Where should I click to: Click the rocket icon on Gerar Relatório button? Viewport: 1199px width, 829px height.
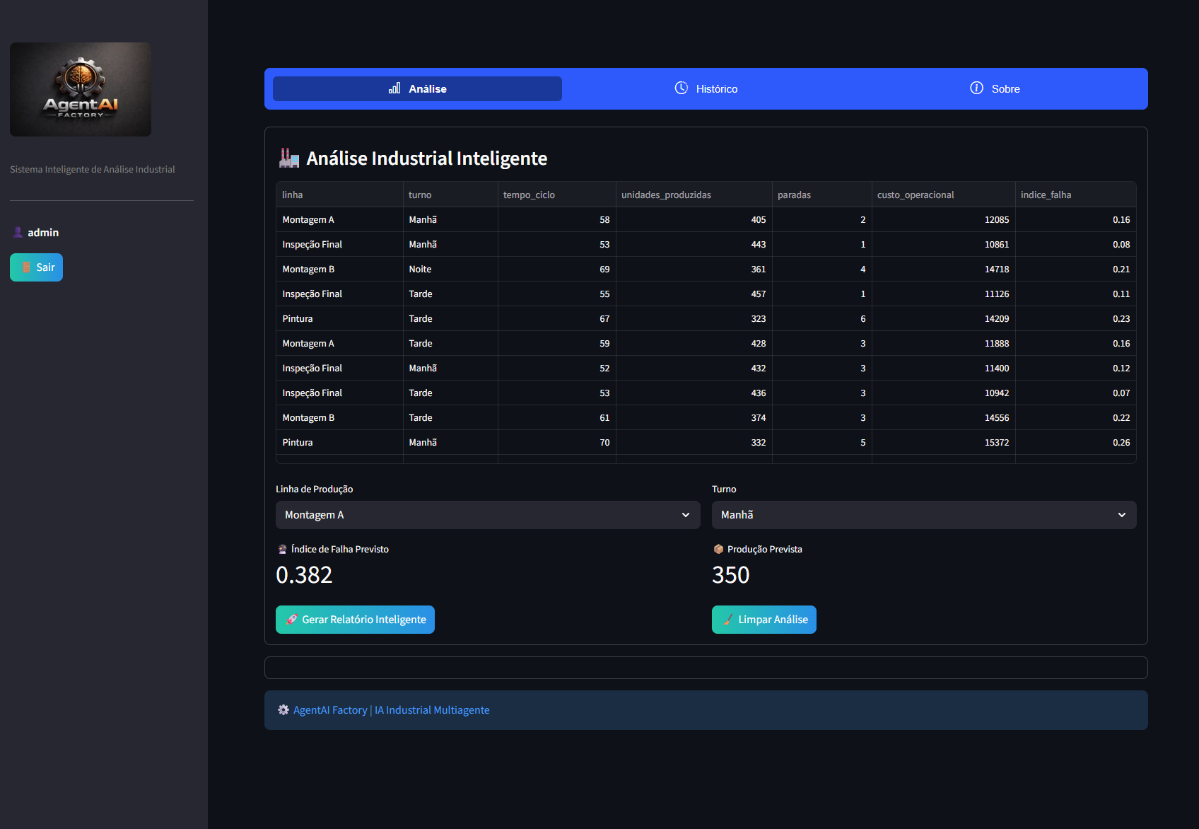[291, 620]
